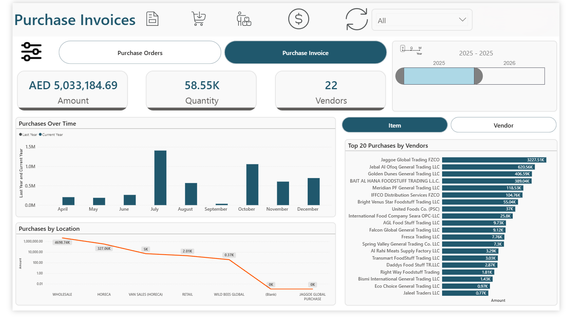Toggle the Purchase Invoice view
Viewport: 572px width, 331px height.
click(305, 52)
